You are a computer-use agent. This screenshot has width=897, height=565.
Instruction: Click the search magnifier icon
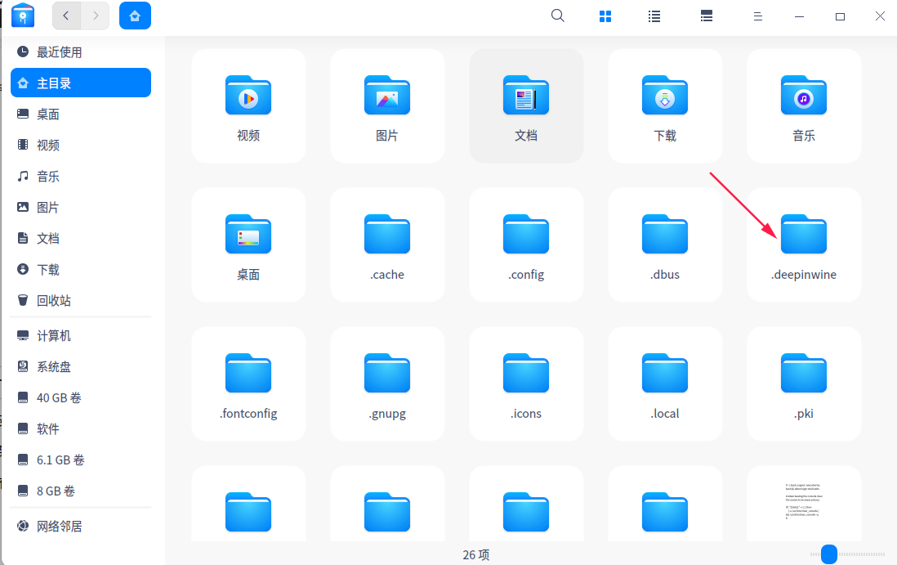[x=558, y=16]
